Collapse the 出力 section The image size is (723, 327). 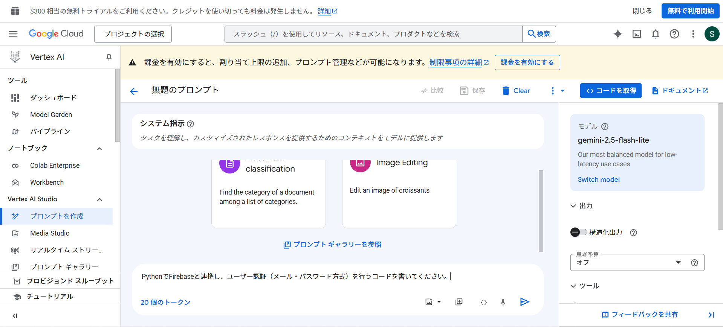click(573, 206)
